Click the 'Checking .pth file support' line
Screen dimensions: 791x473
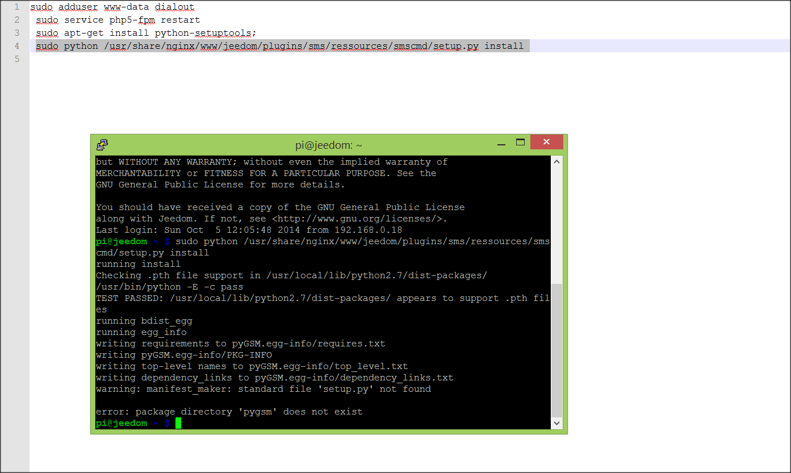click(291, 275)
